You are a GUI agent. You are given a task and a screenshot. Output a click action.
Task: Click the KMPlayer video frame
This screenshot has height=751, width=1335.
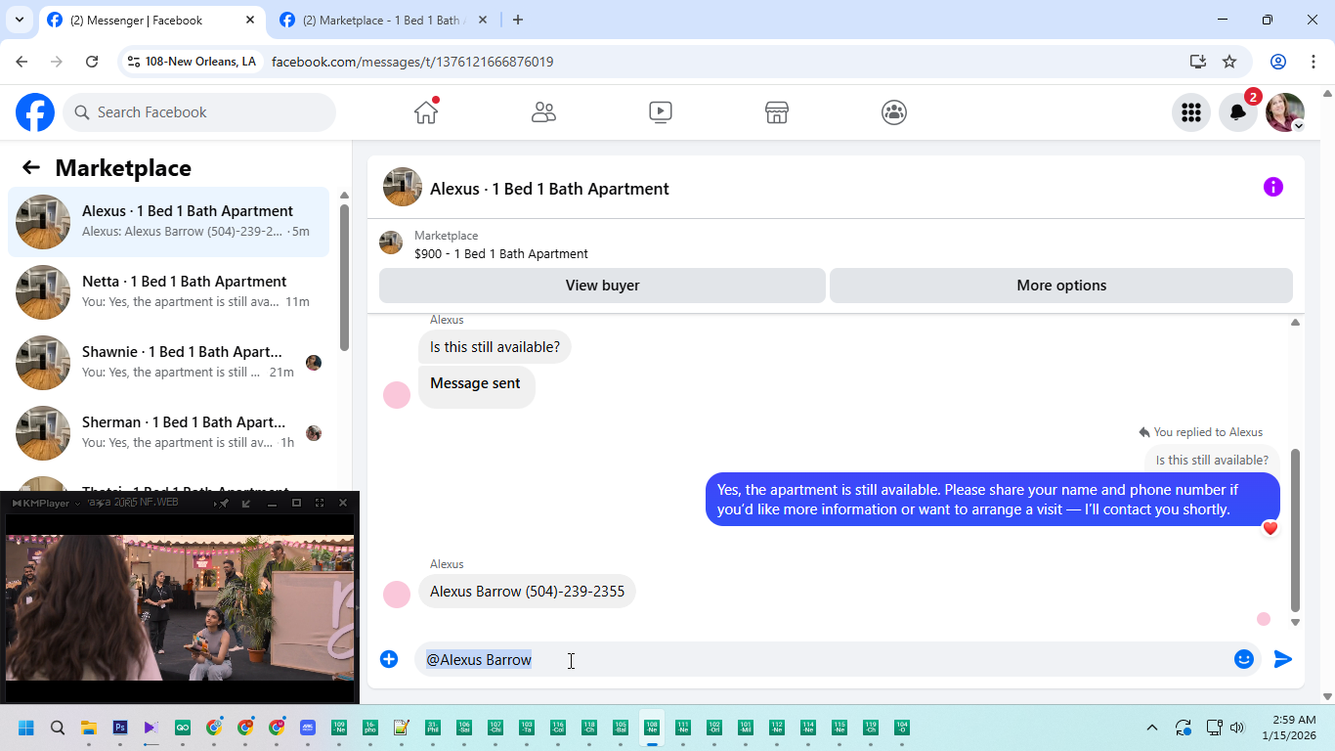180,607
